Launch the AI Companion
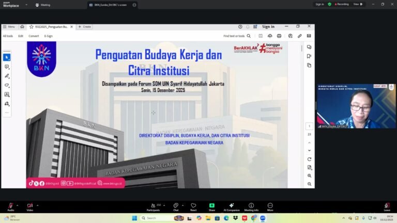Image resolution: width=397 pixels, height=223 pixels. click(232, 206)
